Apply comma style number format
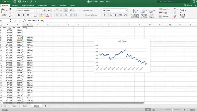 pyautogui.click(x=115, y=15)
